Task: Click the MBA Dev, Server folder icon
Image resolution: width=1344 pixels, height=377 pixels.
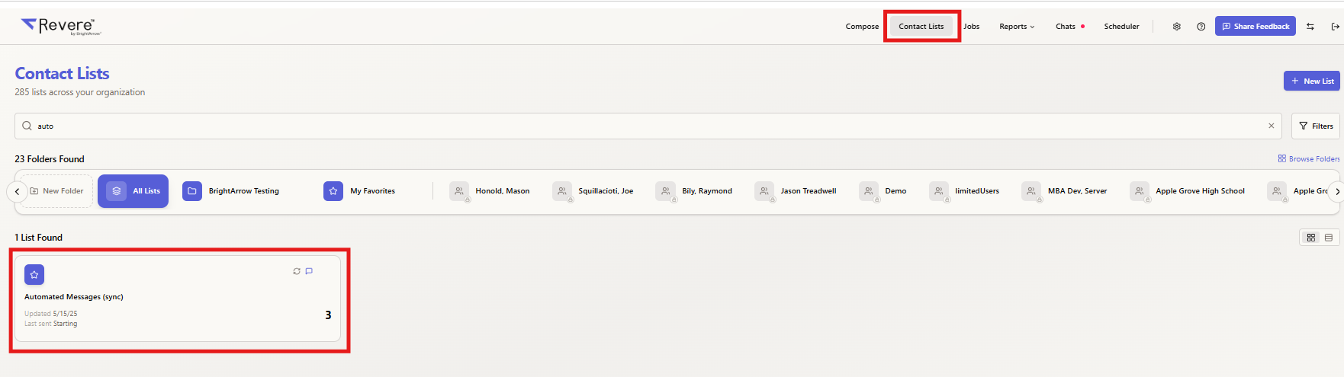Action: tap(1031, 191)
